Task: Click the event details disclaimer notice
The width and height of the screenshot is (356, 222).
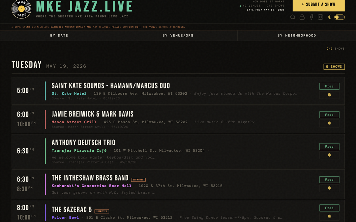Action: (x=98, y=27)
